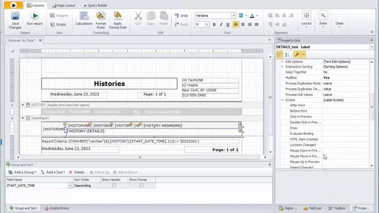This screenshot has width=379, height=213.
Task: Center the text alignment
Action: (x=243, y=24)
